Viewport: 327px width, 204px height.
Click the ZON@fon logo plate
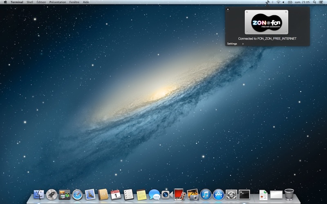267,22
